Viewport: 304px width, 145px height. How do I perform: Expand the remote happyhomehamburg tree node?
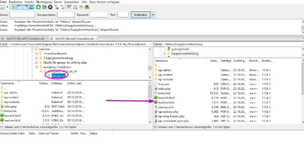point(164,53)
